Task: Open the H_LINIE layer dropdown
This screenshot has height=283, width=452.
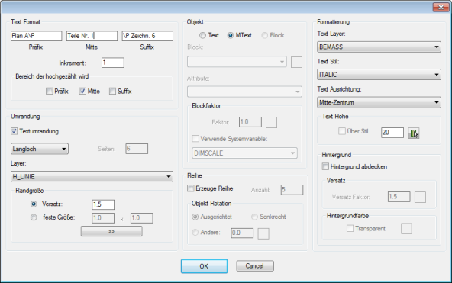Action: pyautogui.click(x=92, y=176)
